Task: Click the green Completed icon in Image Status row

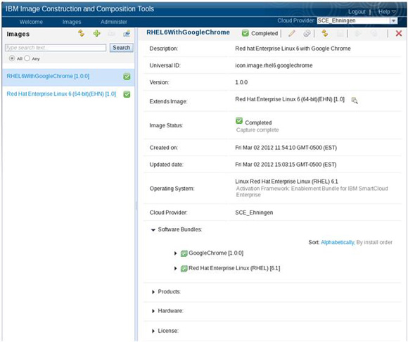Action: tap(239, 121)
